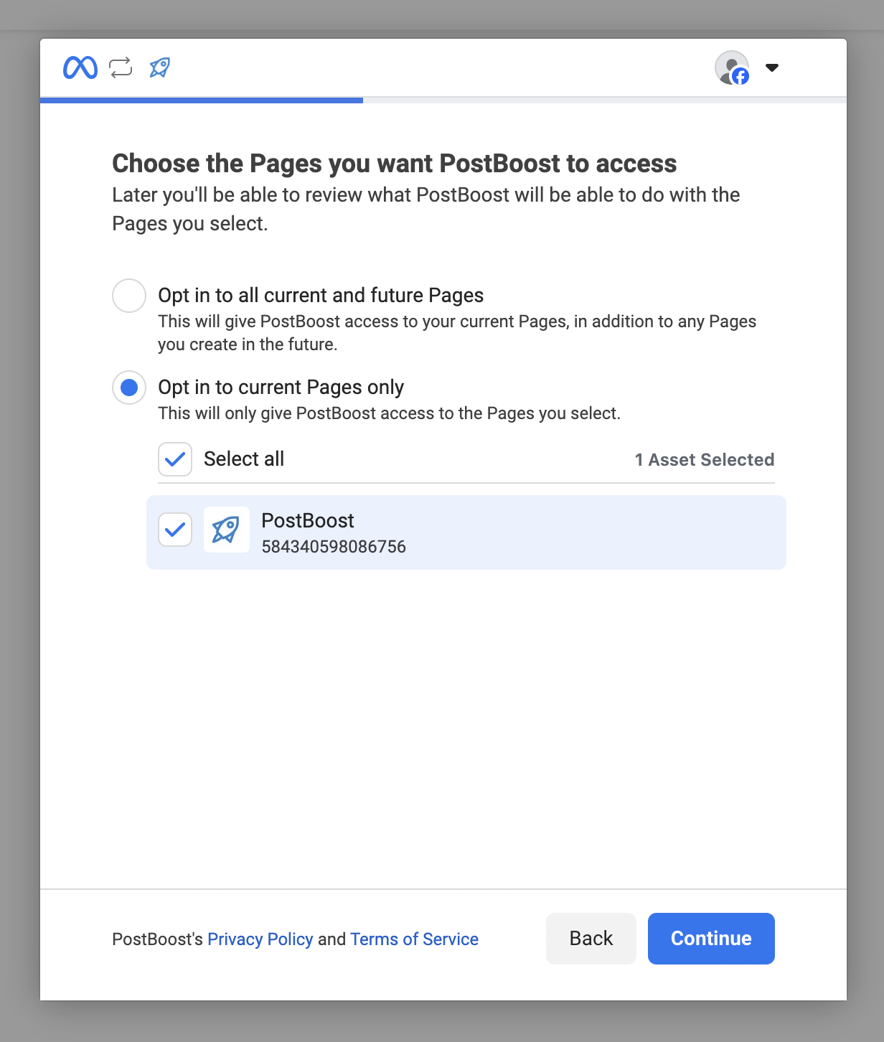Click the 1 Asset Selected label
884x1042 pixels.
tap(705, 459)
